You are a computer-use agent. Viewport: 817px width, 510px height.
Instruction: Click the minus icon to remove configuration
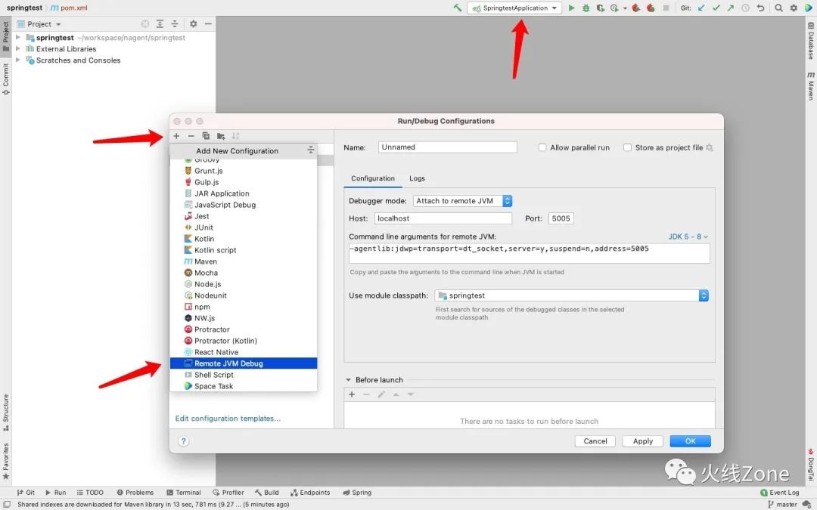click(191, 136)
